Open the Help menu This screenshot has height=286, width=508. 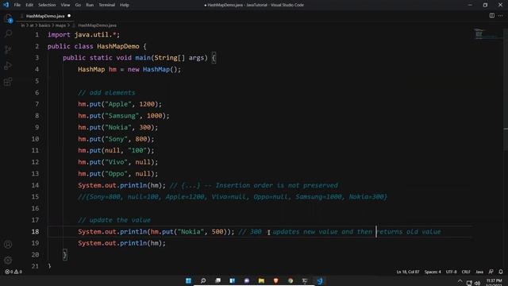coord(125,5)
